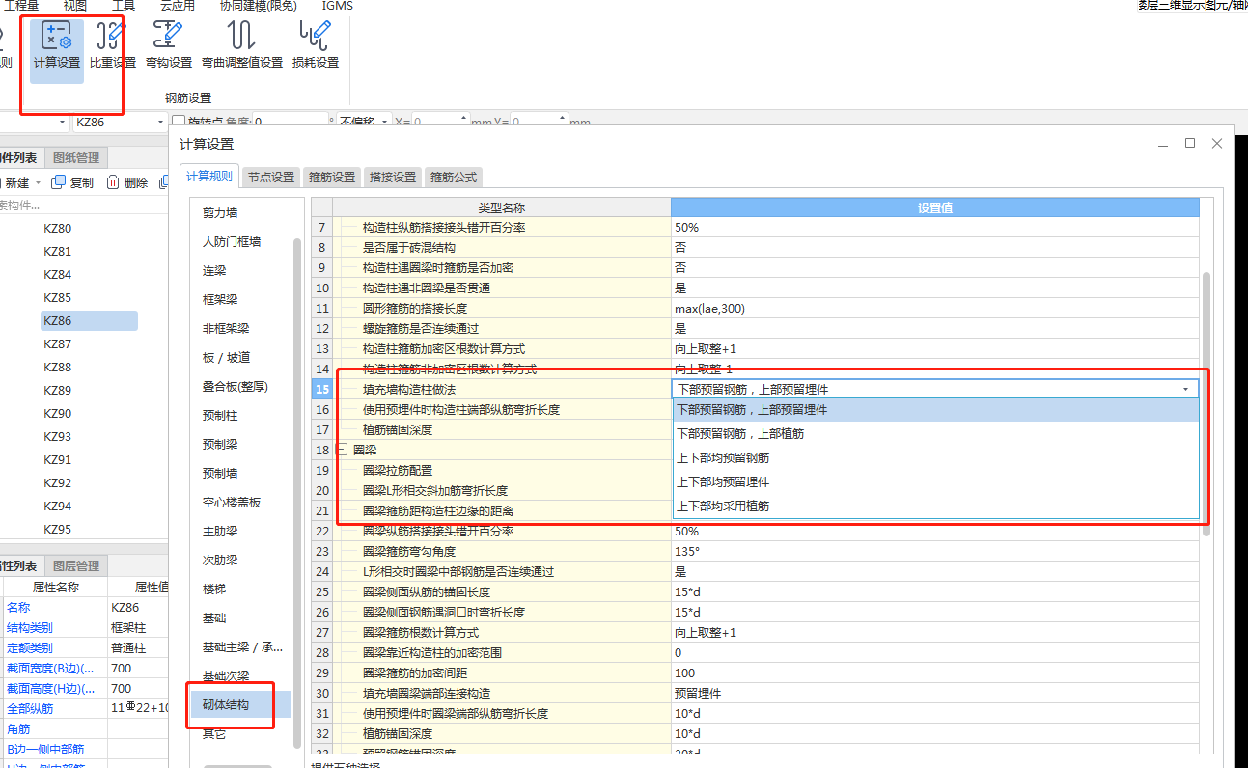Click value 预留埋件 for 填充墙圈梁端部连接构造
Viewport: 1248px width, 768px height.
click(x=935, y=694)
